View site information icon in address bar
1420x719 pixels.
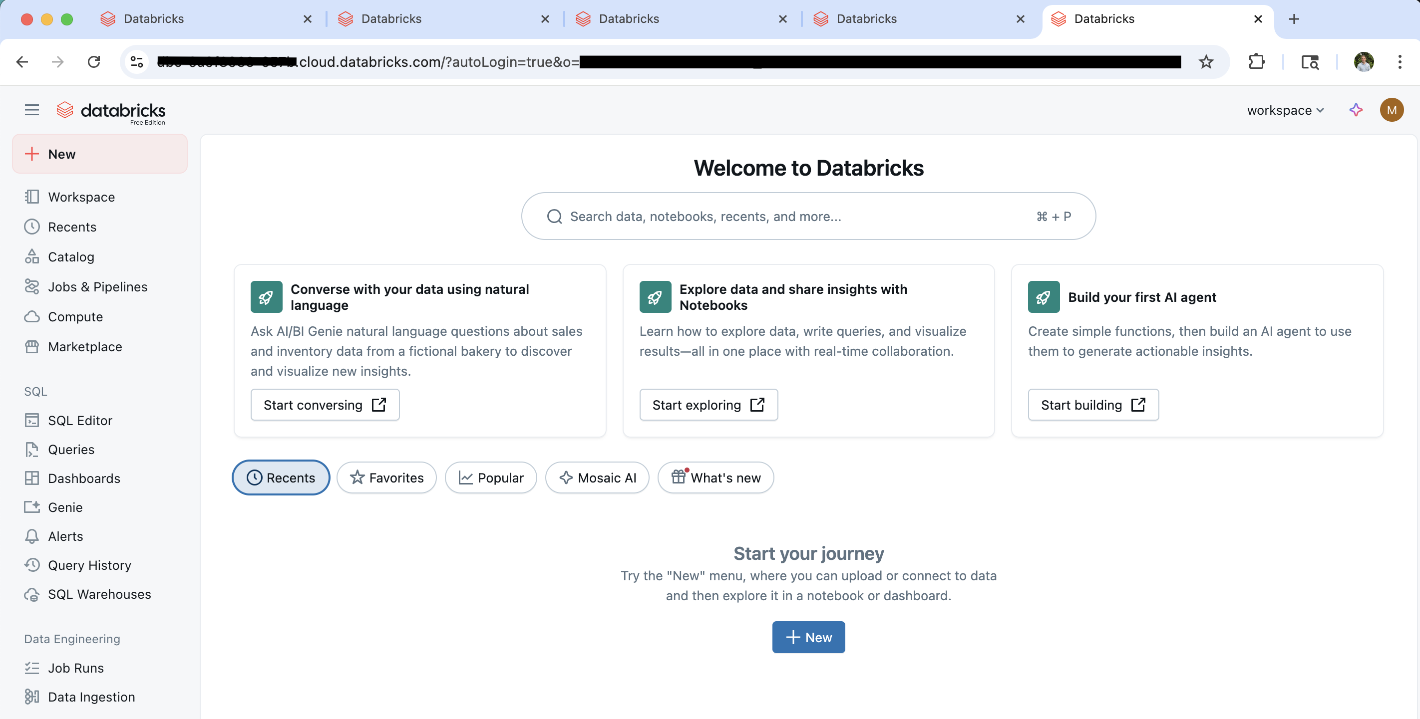(x=137, y=62)
